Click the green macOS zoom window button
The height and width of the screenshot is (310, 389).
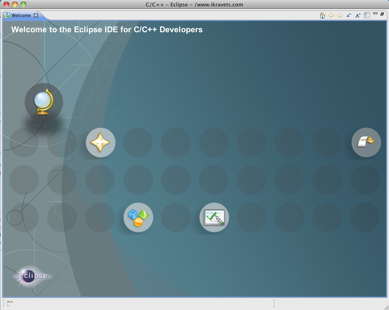click(x=23, y=4)
